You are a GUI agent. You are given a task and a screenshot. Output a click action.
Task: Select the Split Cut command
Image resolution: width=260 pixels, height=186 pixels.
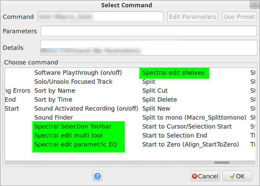coord(155,91)
